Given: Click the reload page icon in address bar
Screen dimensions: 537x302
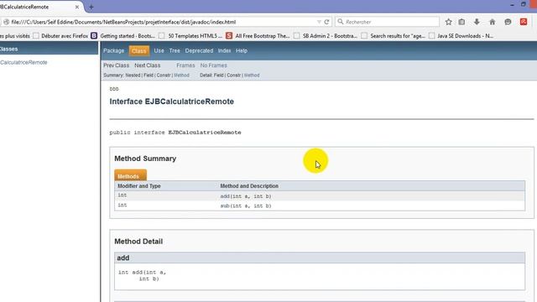Looking at the screenshot, I should pyautogui.click(x=326, y=22).
